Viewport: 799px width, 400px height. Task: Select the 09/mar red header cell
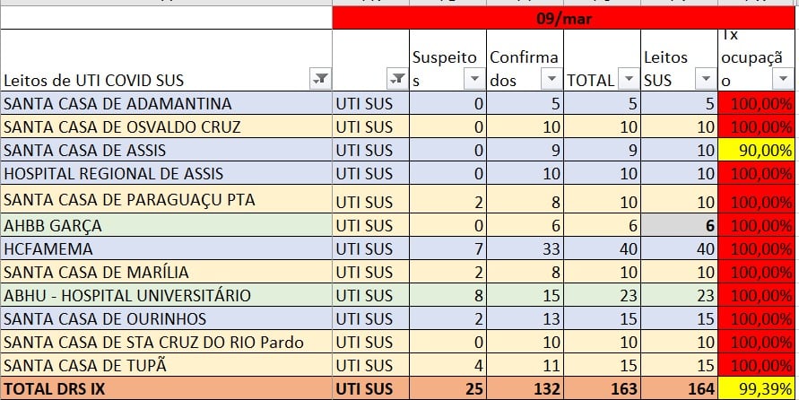tap(563, 18)
